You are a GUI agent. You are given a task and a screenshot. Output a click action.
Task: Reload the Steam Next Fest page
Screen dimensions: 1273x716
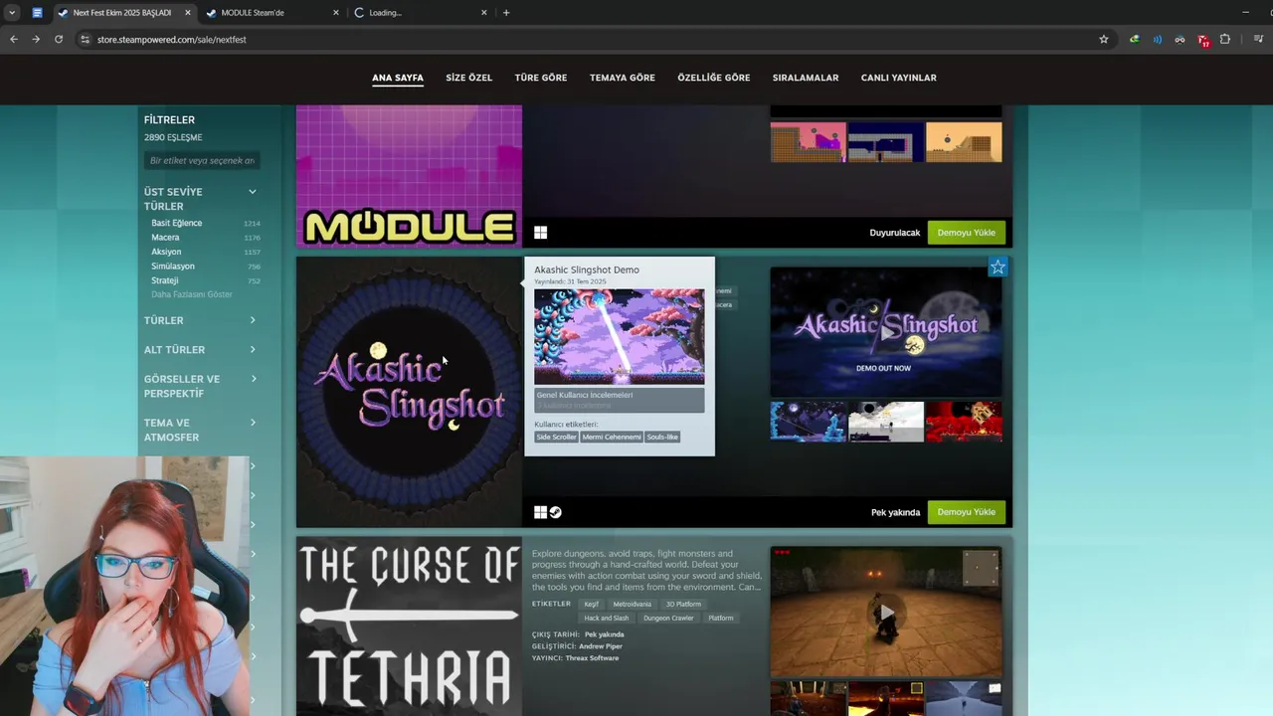(59, 39)
